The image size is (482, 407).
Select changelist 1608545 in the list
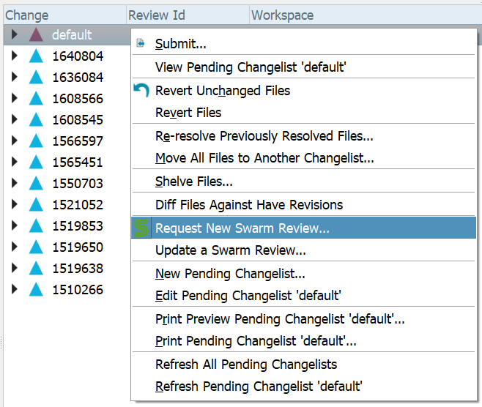pos(77,119)
